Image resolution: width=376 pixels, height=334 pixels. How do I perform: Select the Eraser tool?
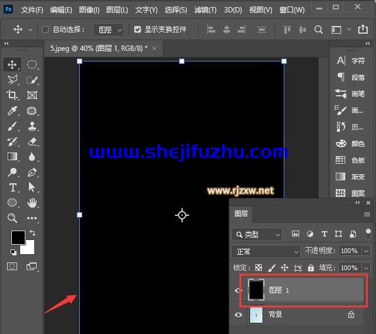(32, 141)
